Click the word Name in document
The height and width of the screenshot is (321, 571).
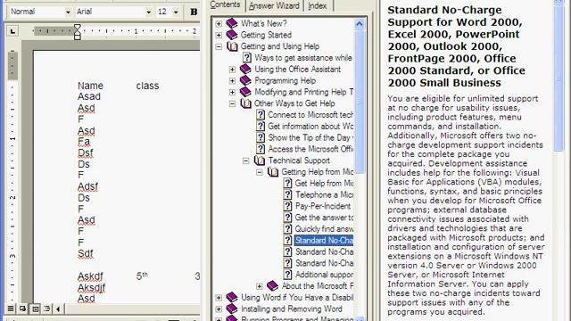pos(90,86)
